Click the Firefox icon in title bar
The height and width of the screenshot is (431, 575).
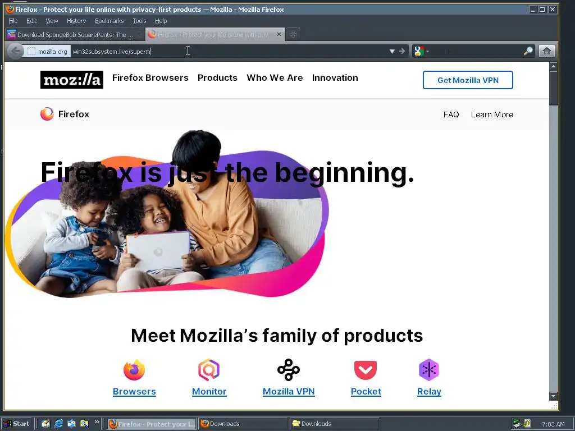point(10,9)
